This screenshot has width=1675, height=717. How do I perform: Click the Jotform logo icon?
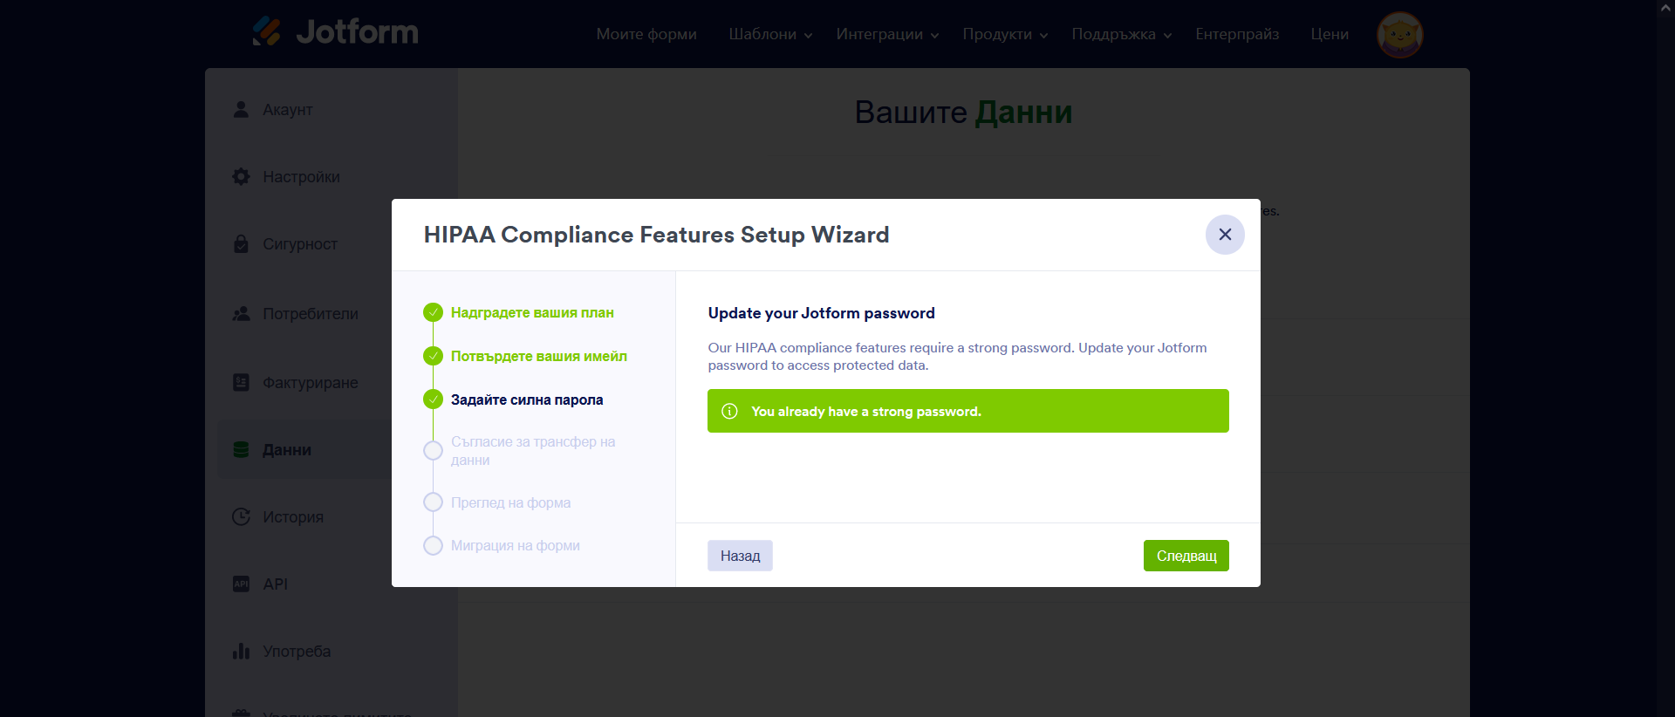(x=267, y=31)
